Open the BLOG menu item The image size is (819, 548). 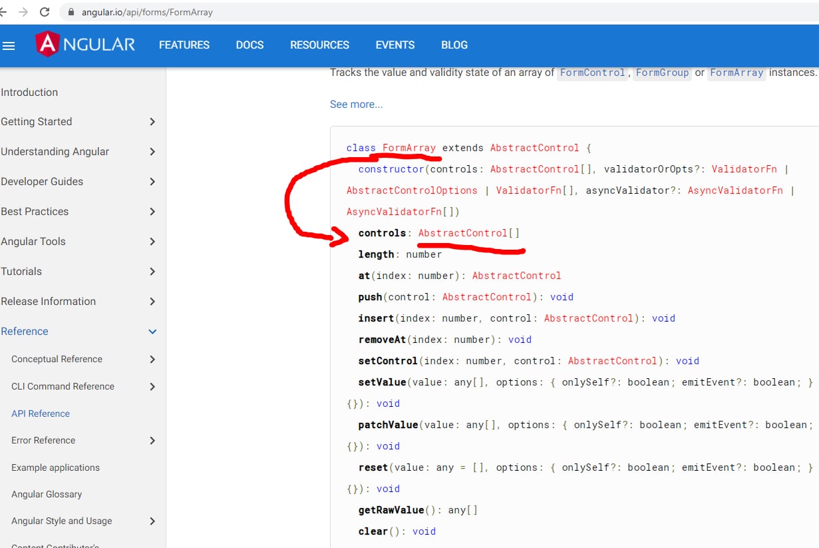pyautogui.click(x=454, y=45)
